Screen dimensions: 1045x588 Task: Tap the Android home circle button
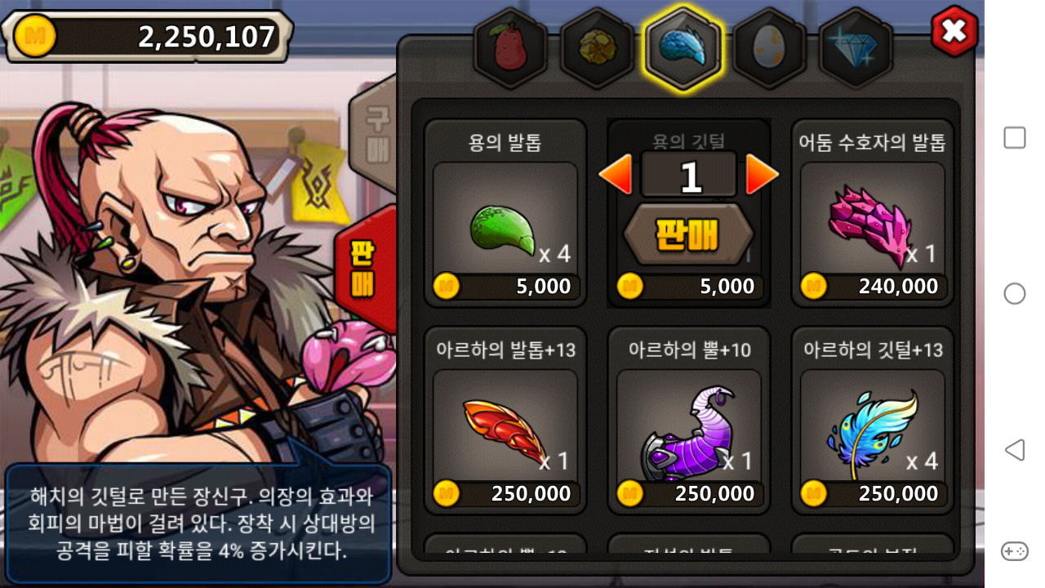pyautogui.click(x=1015, y=293)
